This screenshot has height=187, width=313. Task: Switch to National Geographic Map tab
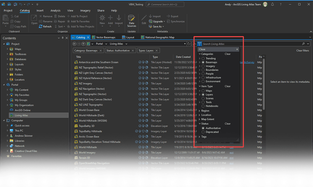point(158,37)
